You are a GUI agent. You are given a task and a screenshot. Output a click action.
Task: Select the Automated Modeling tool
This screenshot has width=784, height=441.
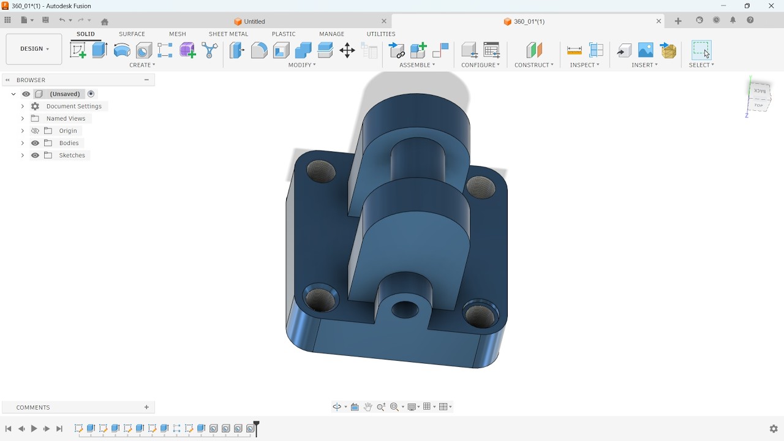209,50
